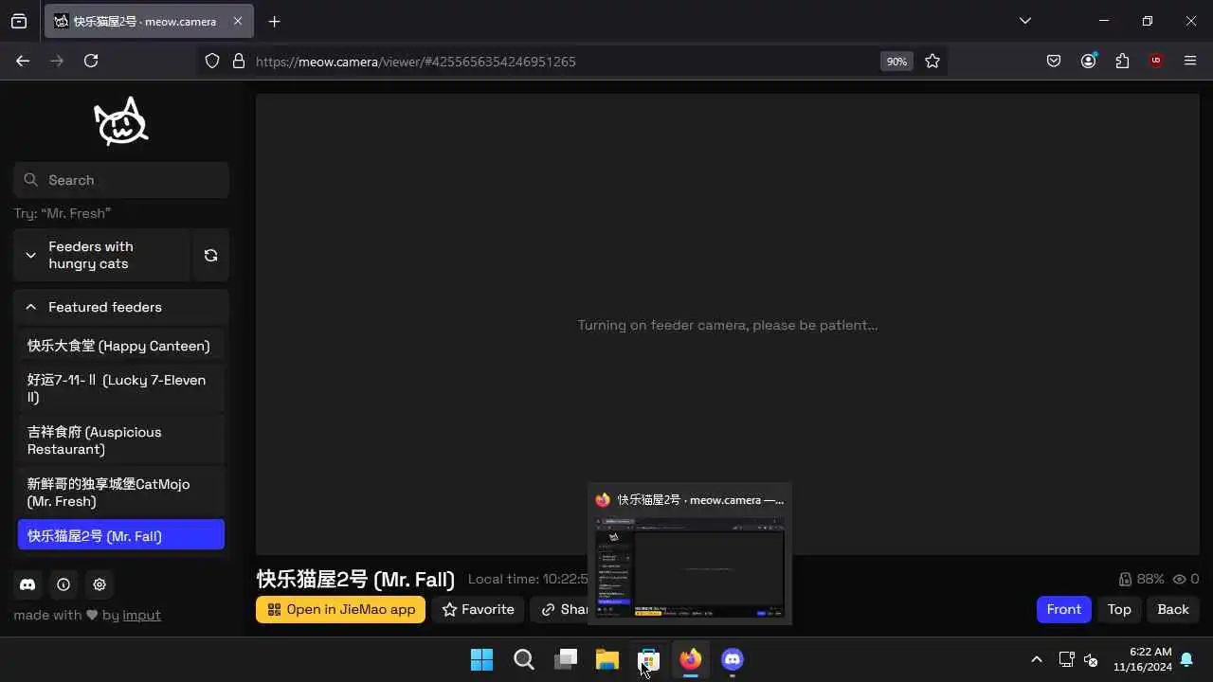Open Firefox View icon

(19, 21)
